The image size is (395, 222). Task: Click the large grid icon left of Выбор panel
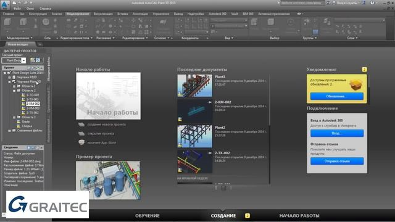click(x=254, y=22)
